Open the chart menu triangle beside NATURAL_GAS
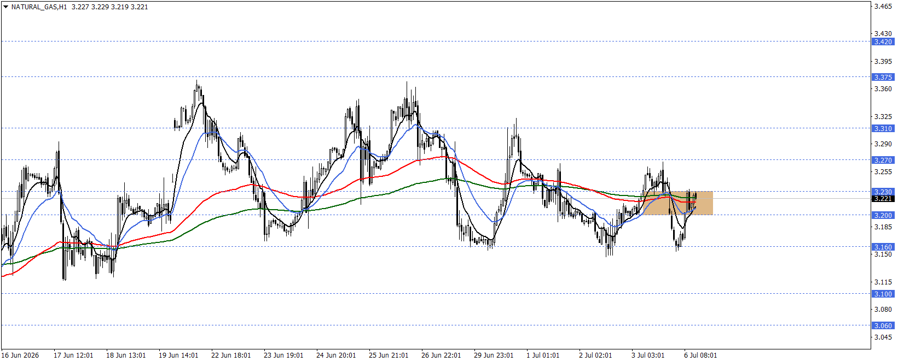Screen dimensions: 898x362 click(x=5, y=7)
